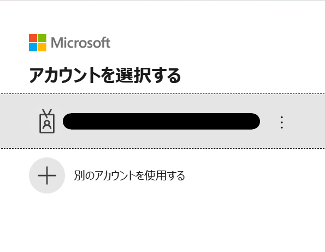The height and width of the screenshot is (252, 325).
Task: Click the green square of the Microsoft logo
Action: [42, 38]
